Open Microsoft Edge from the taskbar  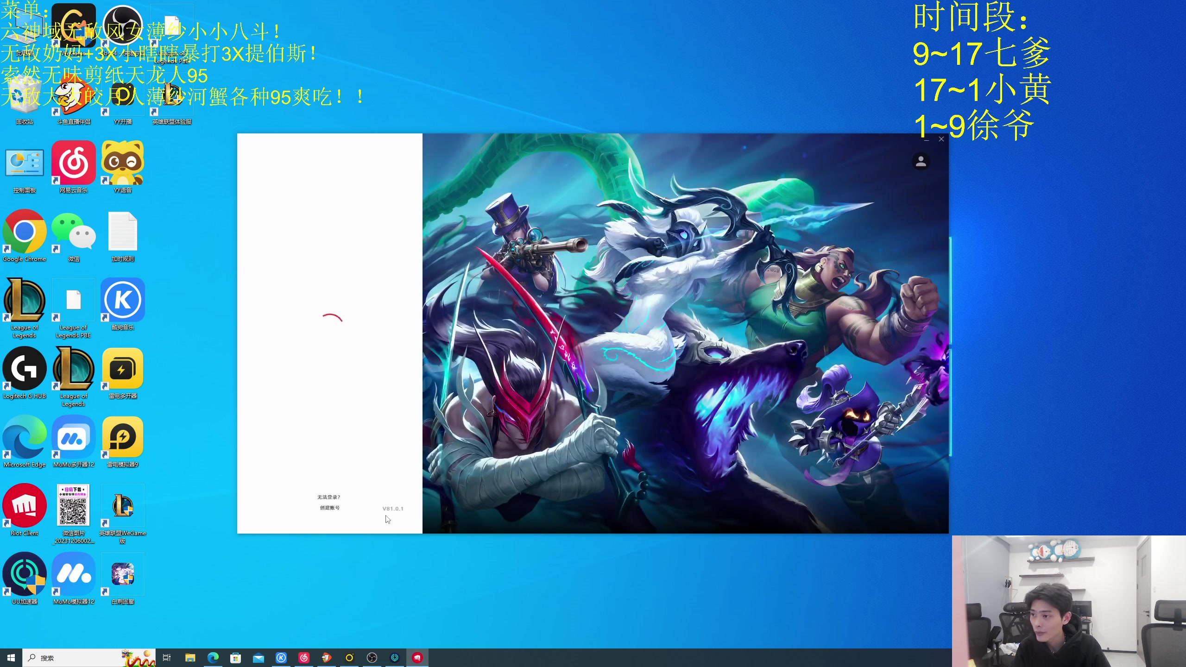point(213,658)
